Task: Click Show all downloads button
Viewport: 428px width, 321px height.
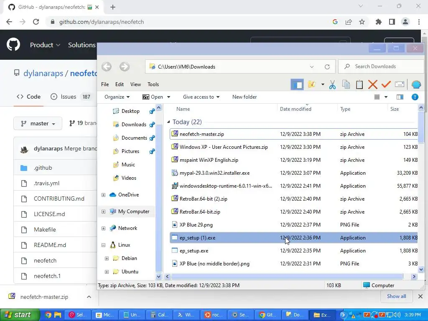Action: [x=396, y=296]
